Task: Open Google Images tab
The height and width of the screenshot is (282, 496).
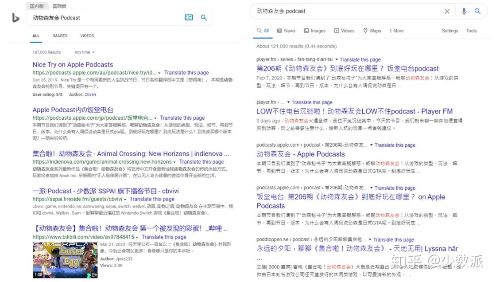Action: click(x=315, y=31)
